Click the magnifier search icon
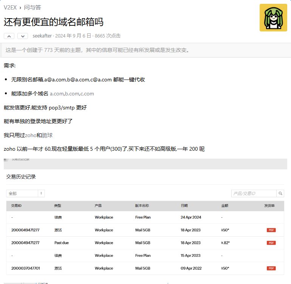291x284 pixels. click(280, 193)
